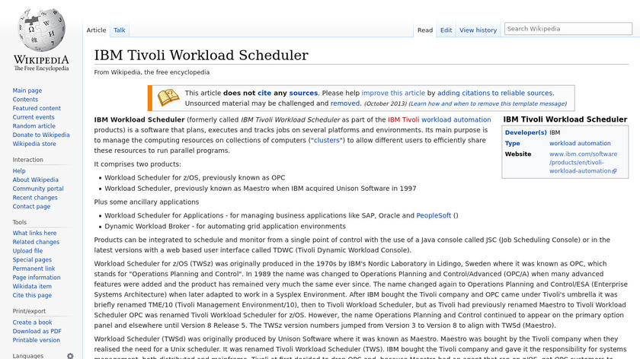The image size is (640, 359).
Task: Visit the Wikipedia store link
Action: (x=34, y=144)
